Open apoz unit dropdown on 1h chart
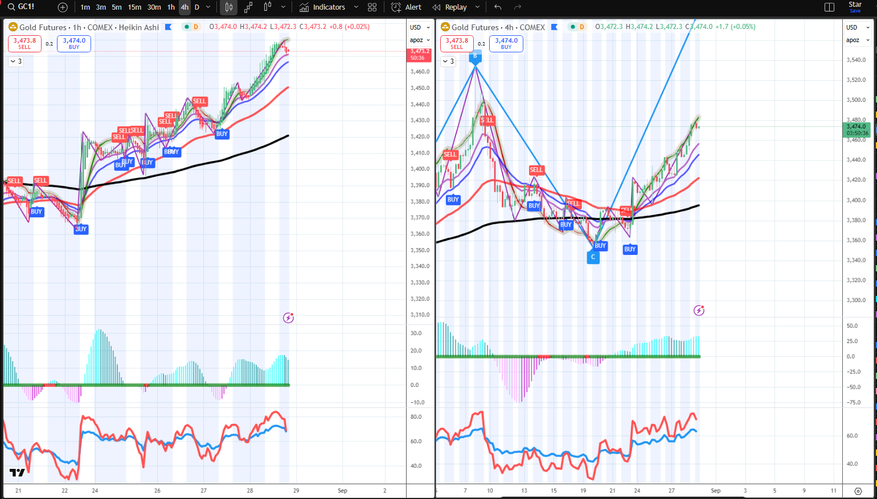Screen dimensions: 877x499 [420, 40]
